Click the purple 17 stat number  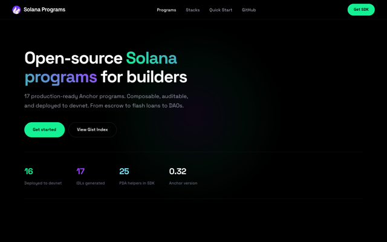pos(80,171)
